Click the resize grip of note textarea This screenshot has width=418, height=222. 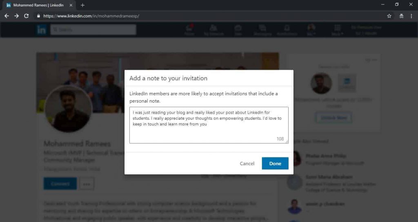(x=287, y=142)
